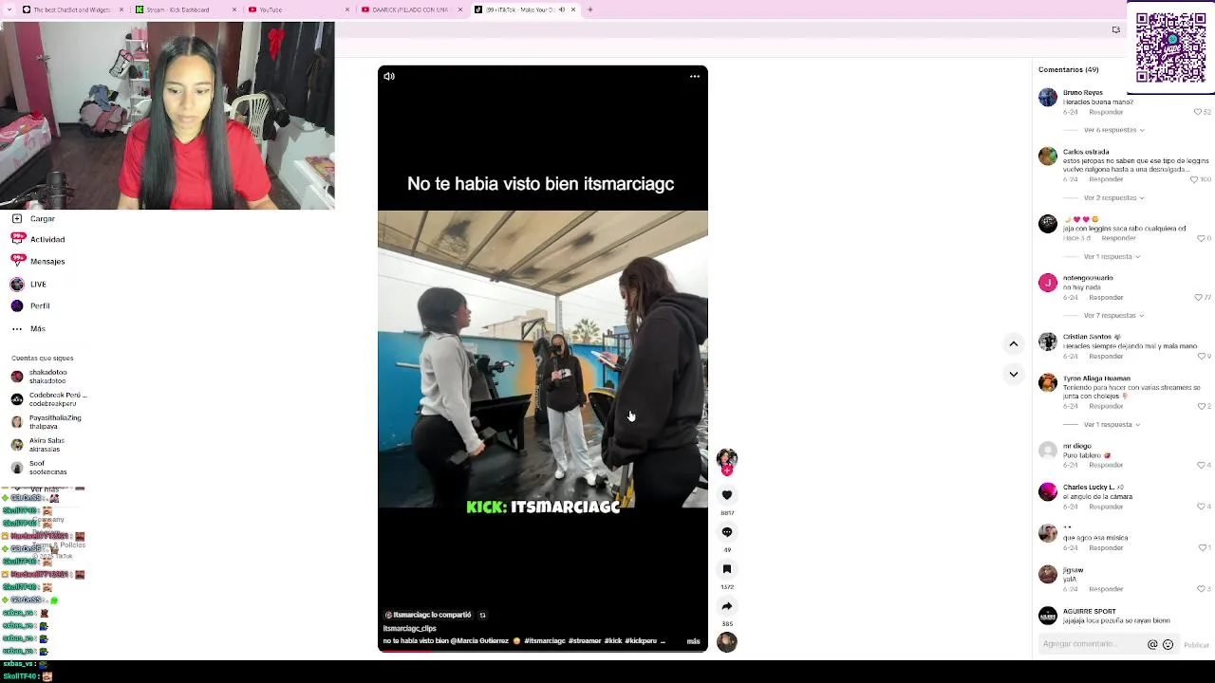Close the Kick Dashboard browser tab
Viewport: 1215px width, 683px height.
[234, 9]
